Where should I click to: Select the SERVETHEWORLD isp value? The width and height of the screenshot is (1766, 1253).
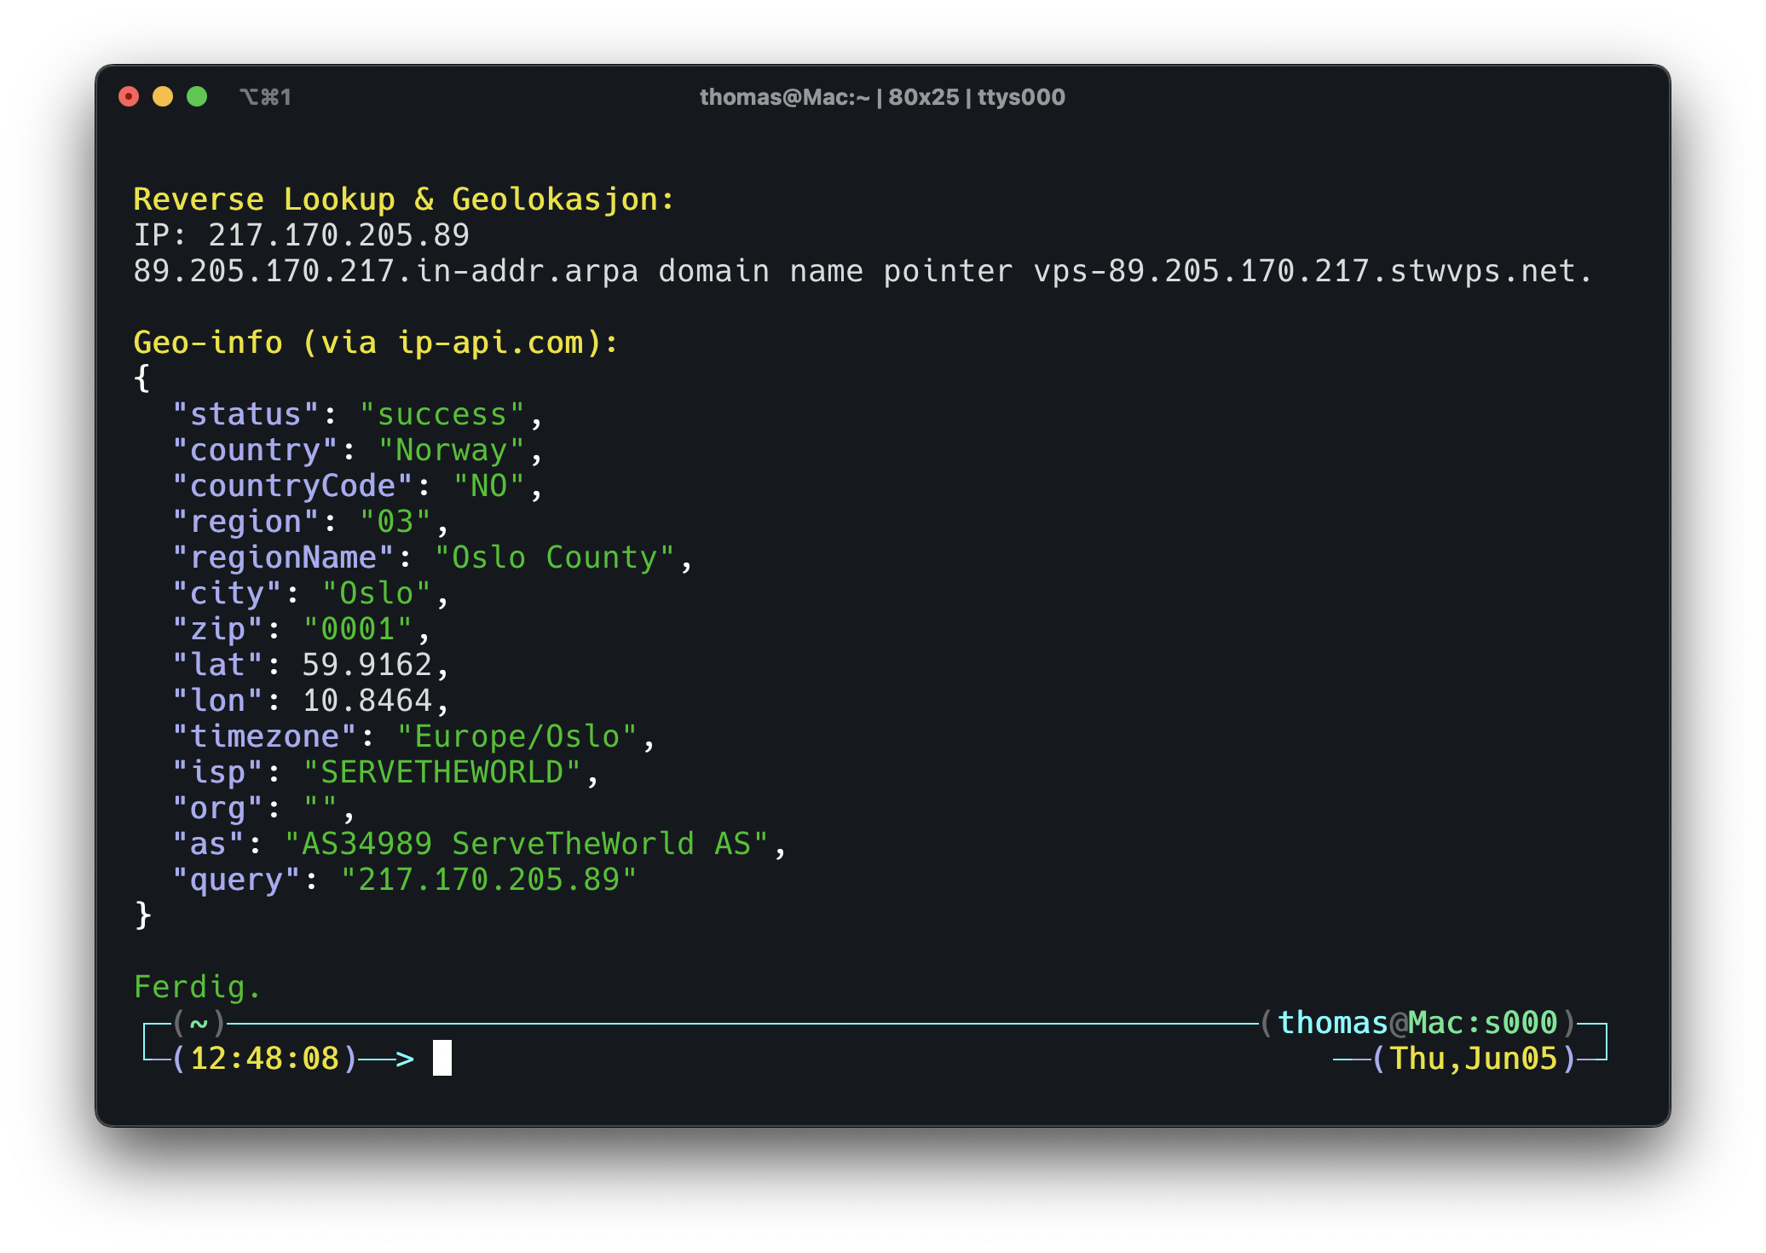click(x=443, y=771)
